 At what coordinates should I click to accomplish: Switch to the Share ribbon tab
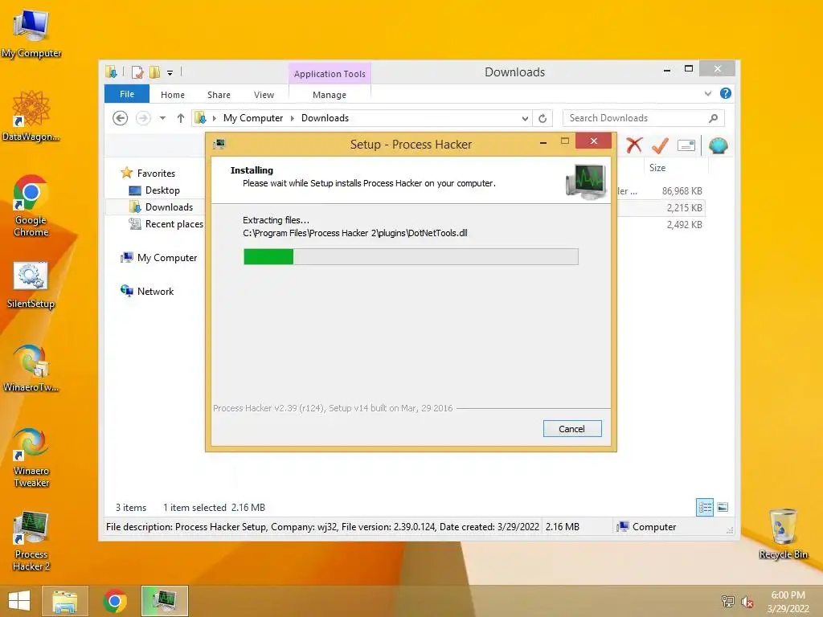click(x=219, y=95)
